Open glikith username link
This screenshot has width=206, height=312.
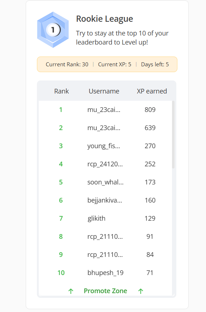click(96, 219)
